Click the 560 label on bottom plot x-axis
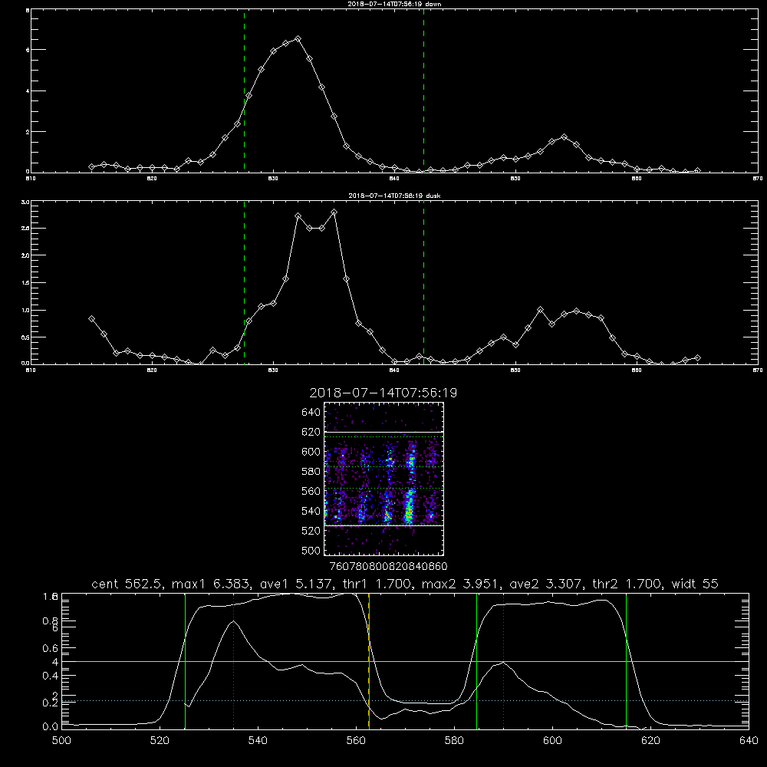This screenshot has height=767, width=767. [356, 741]
